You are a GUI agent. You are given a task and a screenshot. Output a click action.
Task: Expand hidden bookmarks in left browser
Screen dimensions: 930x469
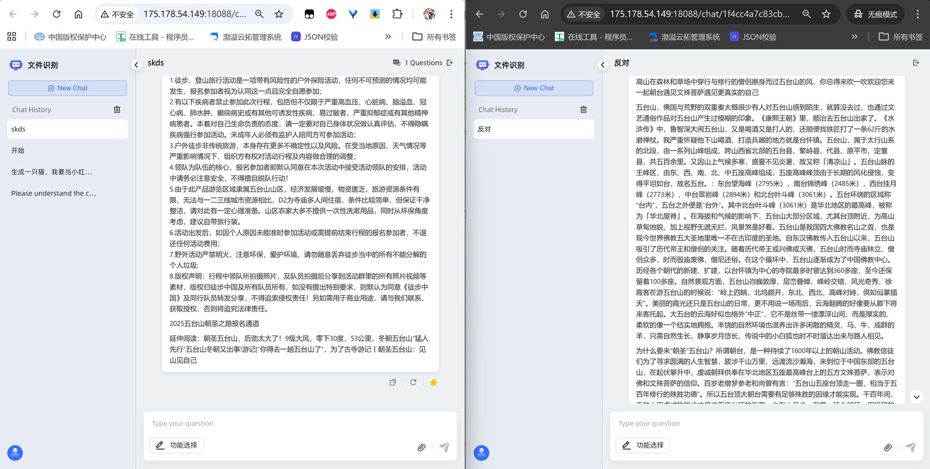click(387, 37)
